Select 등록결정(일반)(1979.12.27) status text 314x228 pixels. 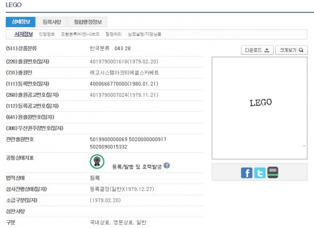click(122, 189)
